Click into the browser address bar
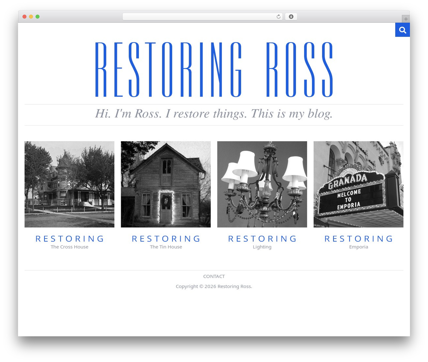 point(202,17)
